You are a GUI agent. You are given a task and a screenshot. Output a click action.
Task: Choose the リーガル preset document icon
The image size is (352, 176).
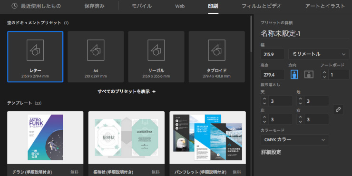(x=156, y=50)
